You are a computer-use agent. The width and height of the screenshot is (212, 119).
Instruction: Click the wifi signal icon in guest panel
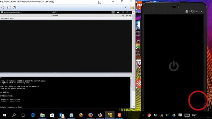click(123, 12)
